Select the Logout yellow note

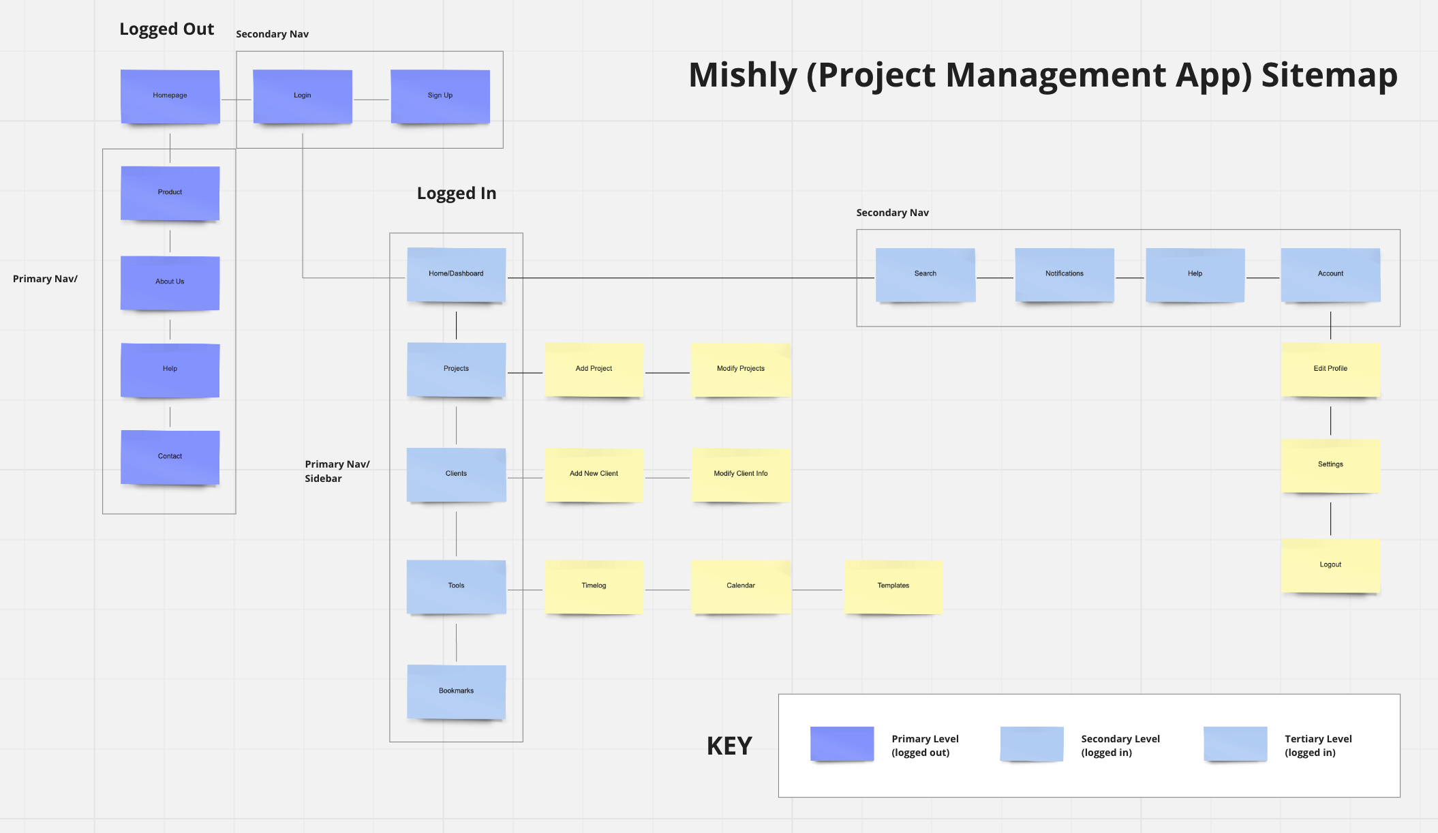coord(1331,566)
